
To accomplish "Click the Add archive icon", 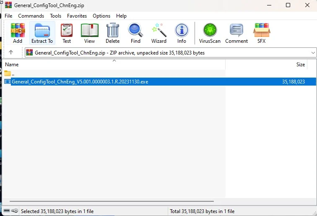I will pyautogui.click(x=18, y=33).
